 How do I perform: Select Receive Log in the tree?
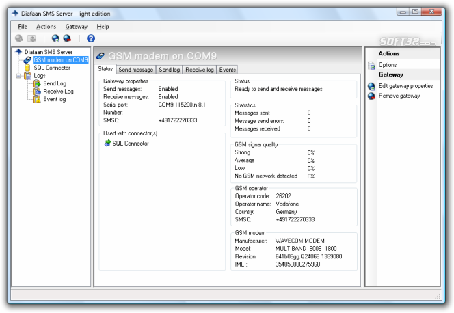[x=58, y=92]
